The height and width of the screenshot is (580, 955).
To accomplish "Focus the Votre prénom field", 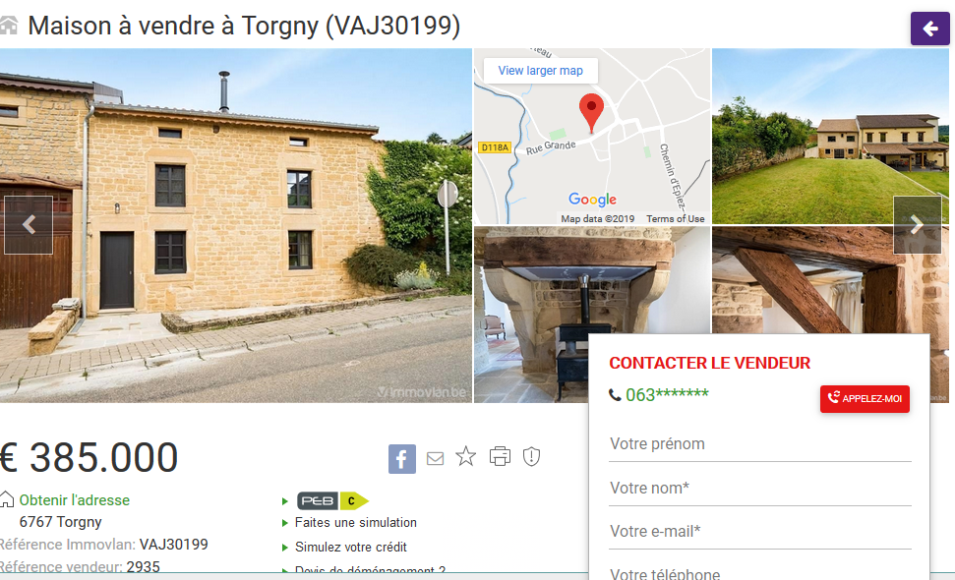I will (x=760, y=444).
